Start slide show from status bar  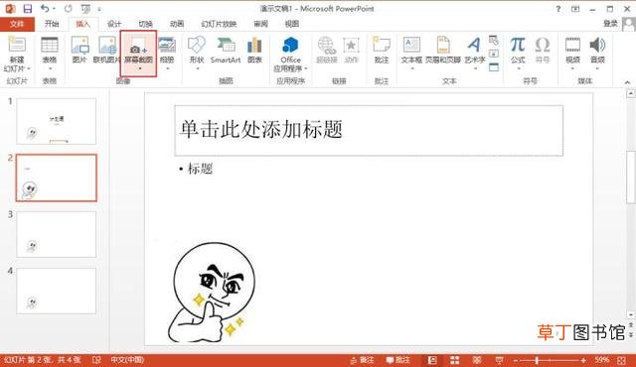[499, 360]
